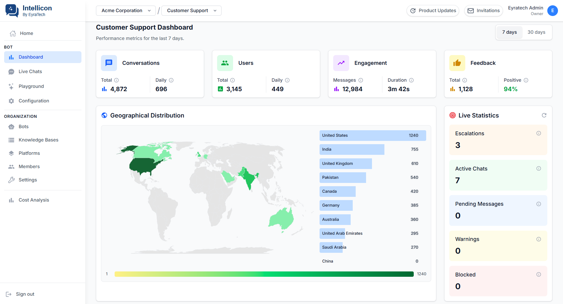Screen dimensions: 563x304
Task: Click info icon next to Conversations Total
Action: click(116, 80)
